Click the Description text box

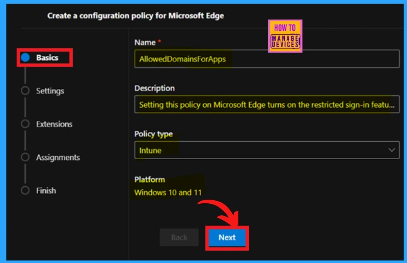click(267, 104)
